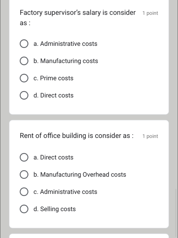
Task: Choose c. Administrative costs for rent question
Action: [x=24, y=192]
